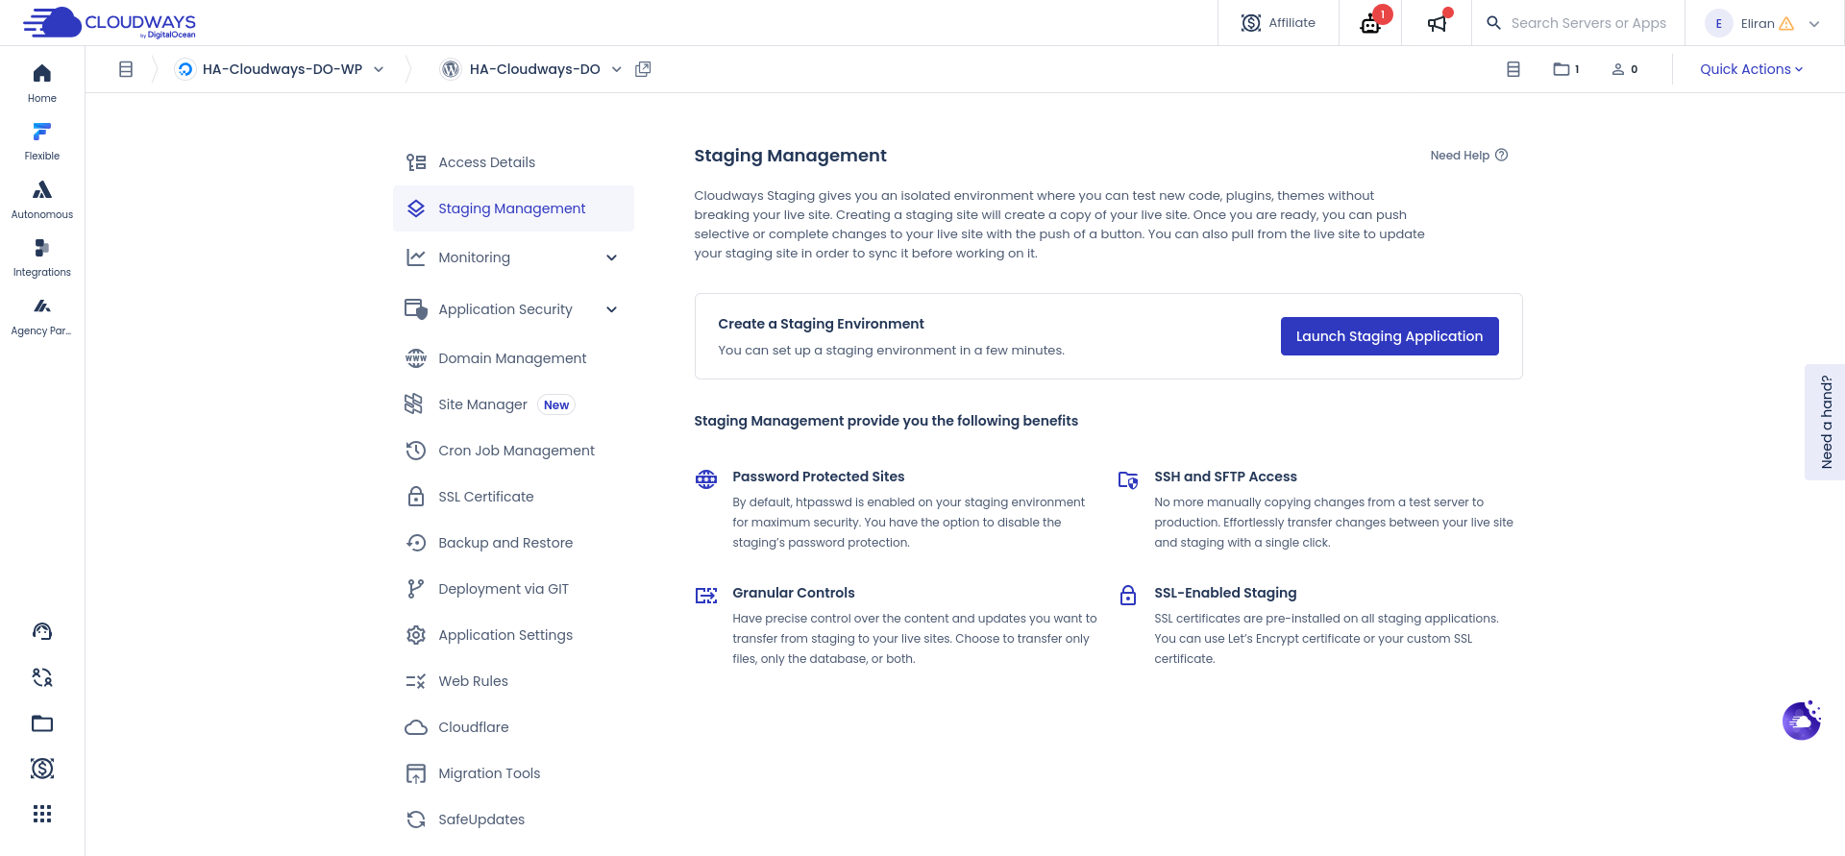Open Web Rules
The height and width of the screenshot is (856, 1845).
pyautogui.click(x=513, y=681)
